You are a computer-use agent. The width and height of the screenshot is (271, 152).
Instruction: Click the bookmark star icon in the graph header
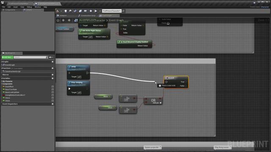pos(58,20)
